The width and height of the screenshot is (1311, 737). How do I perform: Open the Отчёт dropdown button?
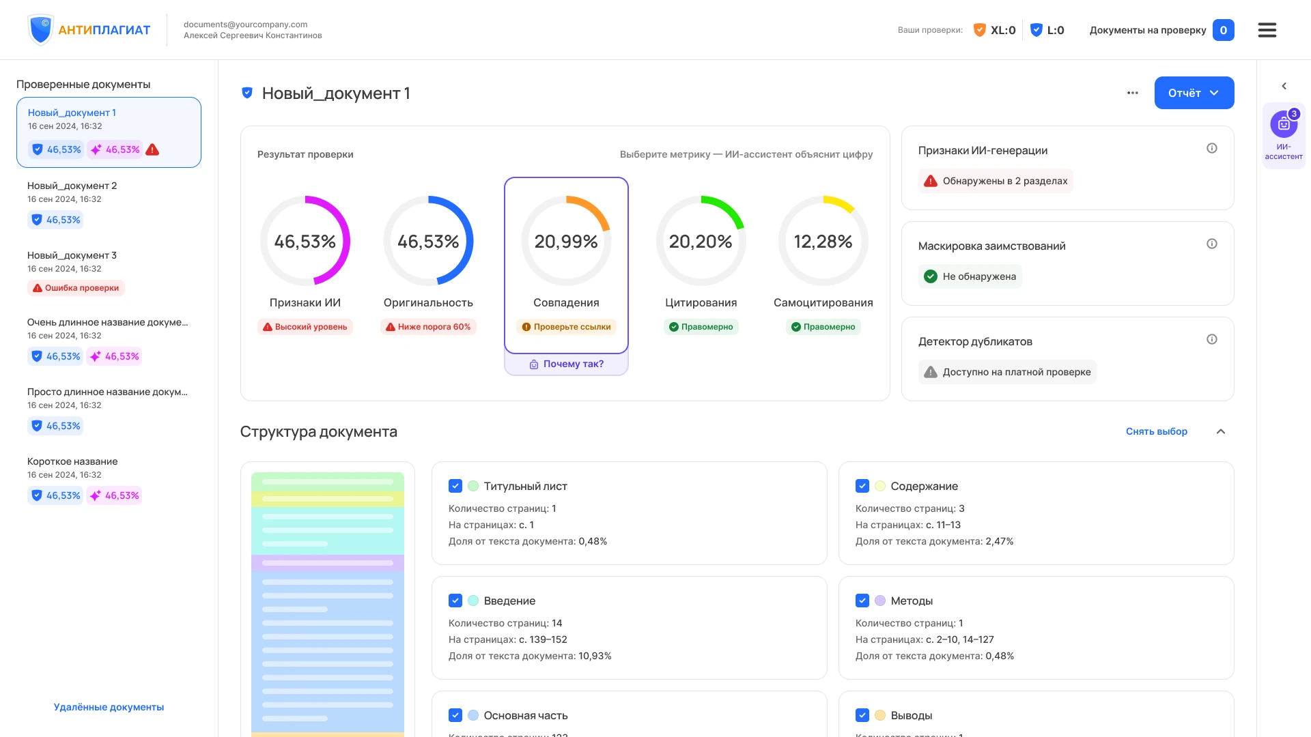1194,93
